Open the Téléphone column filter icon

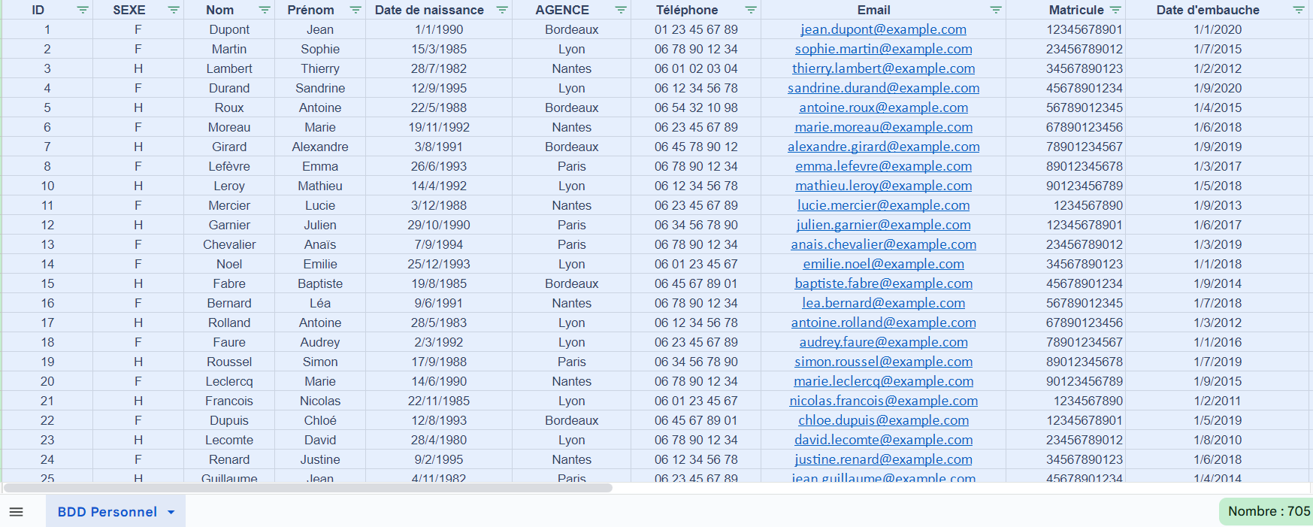coord(751,10)
